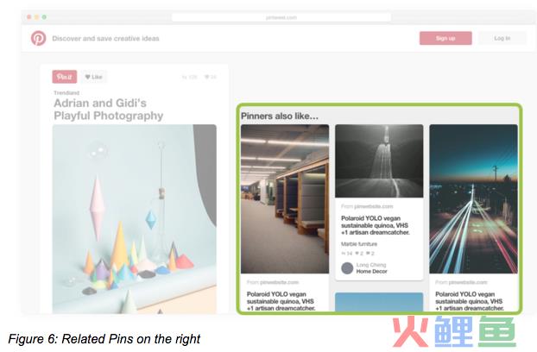Click the browser address bar
The width and height of the screenshot is (537, 352).
tap(281, 17)
